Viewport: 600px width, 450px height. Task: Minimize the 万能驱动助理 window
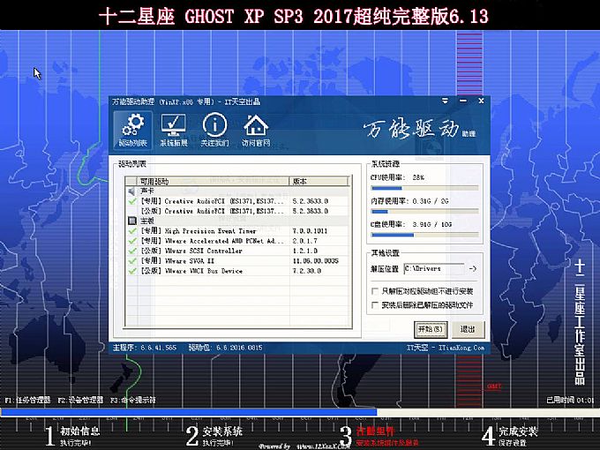[463, 101]
